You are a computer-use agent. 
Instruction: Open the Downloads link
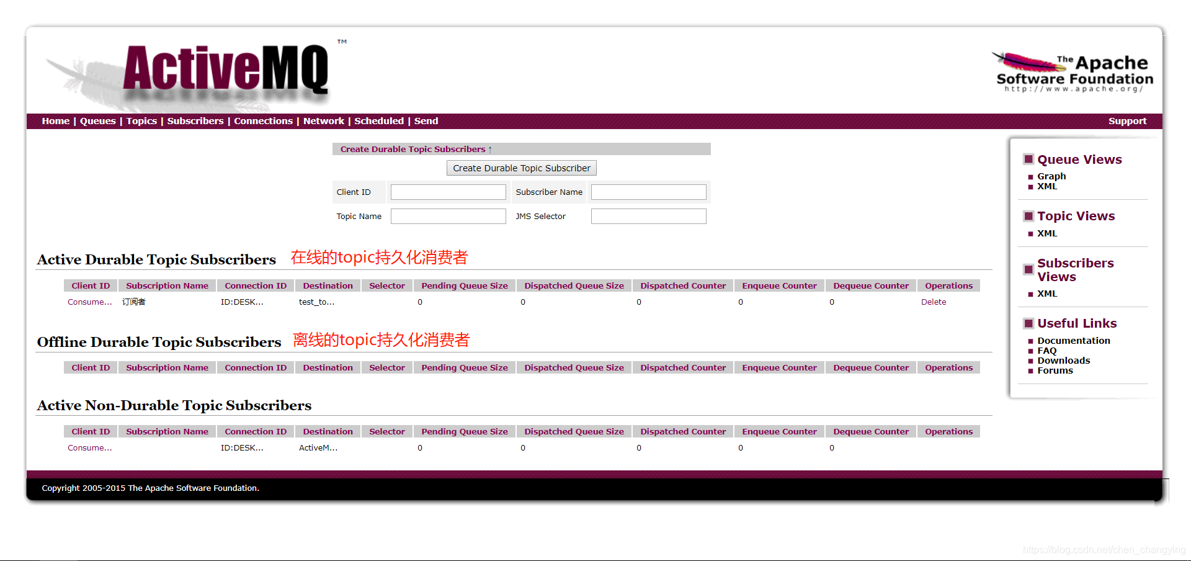pos(1064,361)
